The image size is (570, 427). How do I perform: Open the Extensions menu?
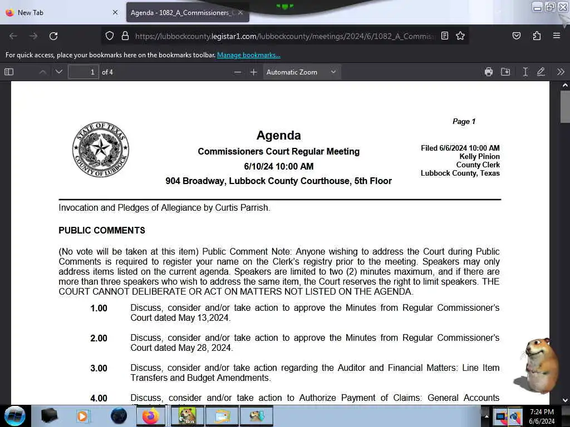[537, 36]
